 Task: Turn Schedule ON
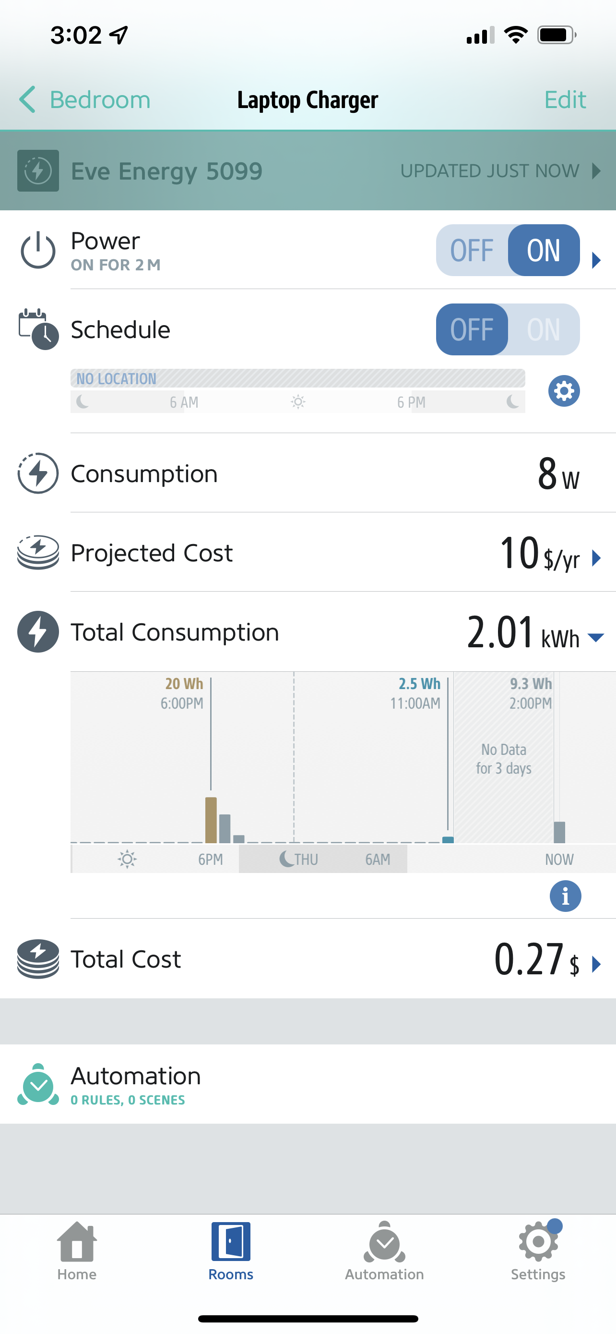(x=543, y=329)
